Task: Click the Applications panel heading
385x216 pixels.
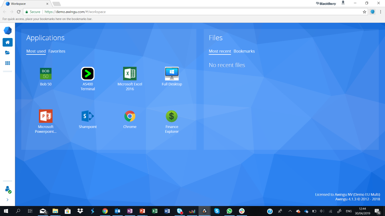Action: [x=45, y=38]
